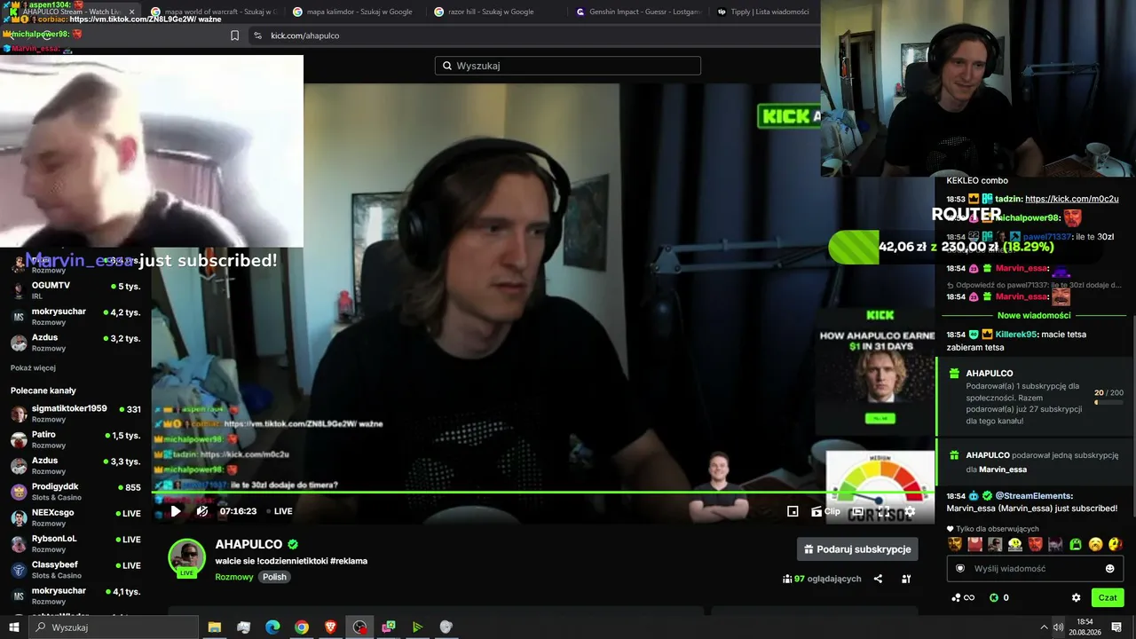View site information icon beside the URL
The image size is (1136, 639).
coord(257,35)
